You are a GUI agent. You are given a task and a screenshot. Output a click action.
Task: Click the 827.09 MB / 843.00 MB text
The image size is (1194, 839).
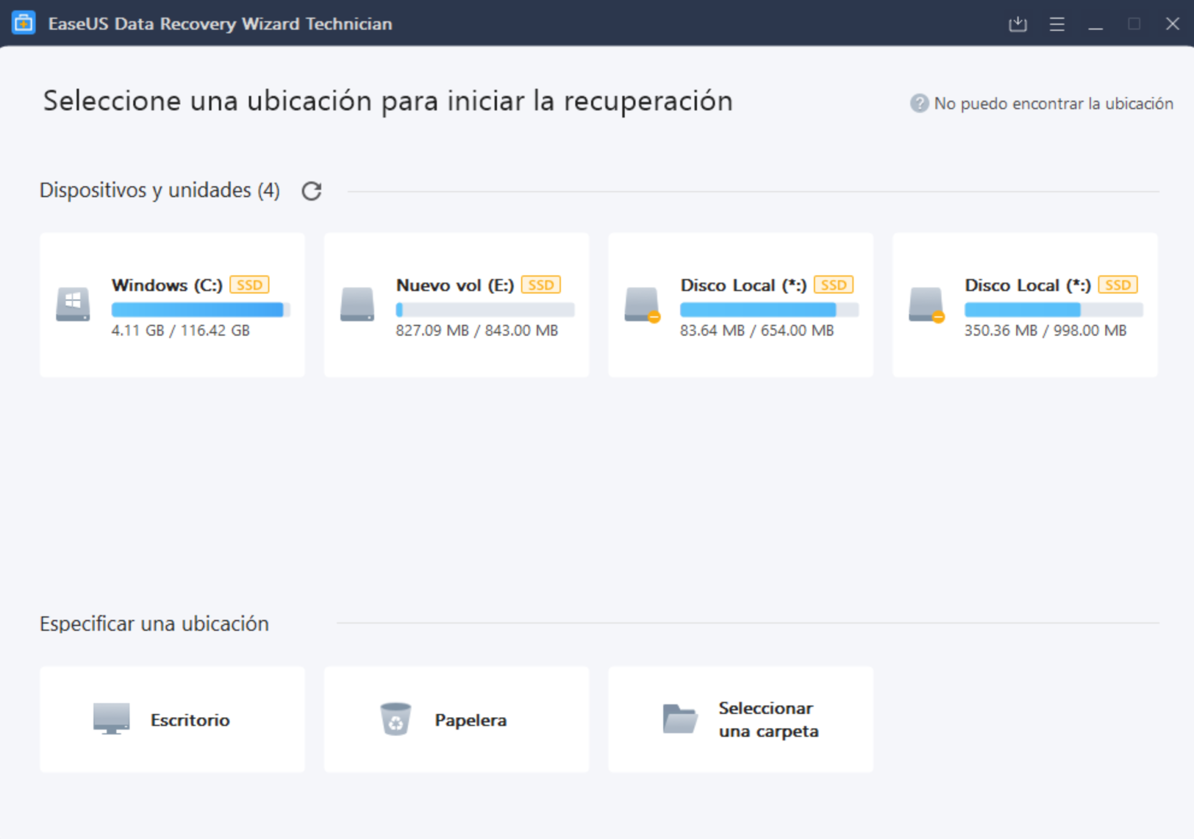click(477, 331)
